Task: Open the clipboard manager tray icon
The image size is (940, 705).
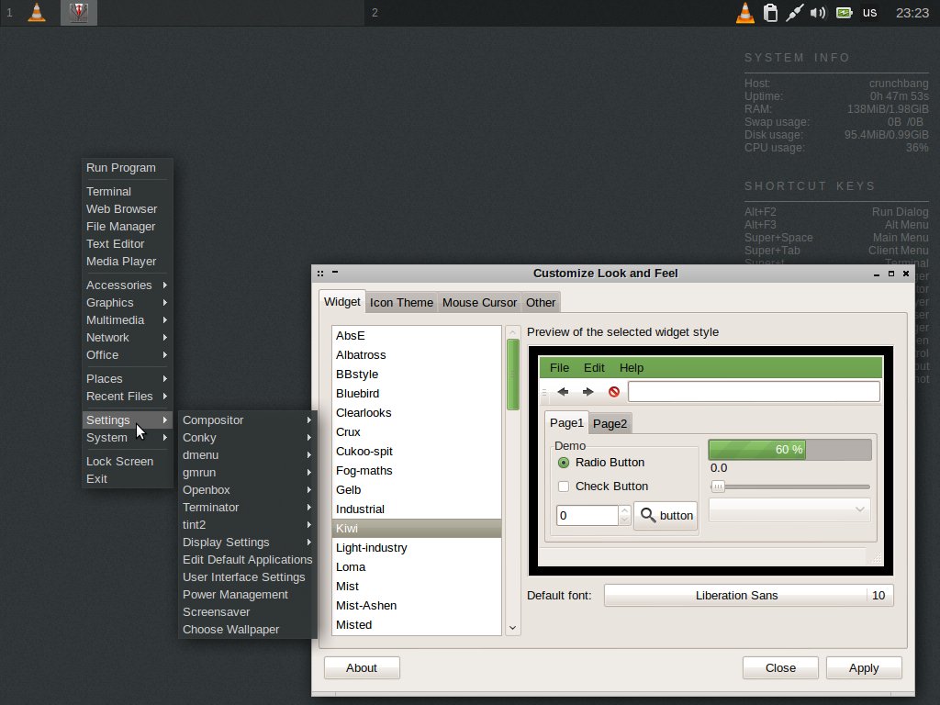Action: point(770,13)
